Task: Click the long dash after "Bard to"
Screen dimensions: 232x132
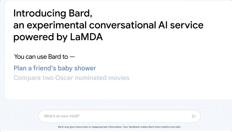Action: [x=72, y=57]
